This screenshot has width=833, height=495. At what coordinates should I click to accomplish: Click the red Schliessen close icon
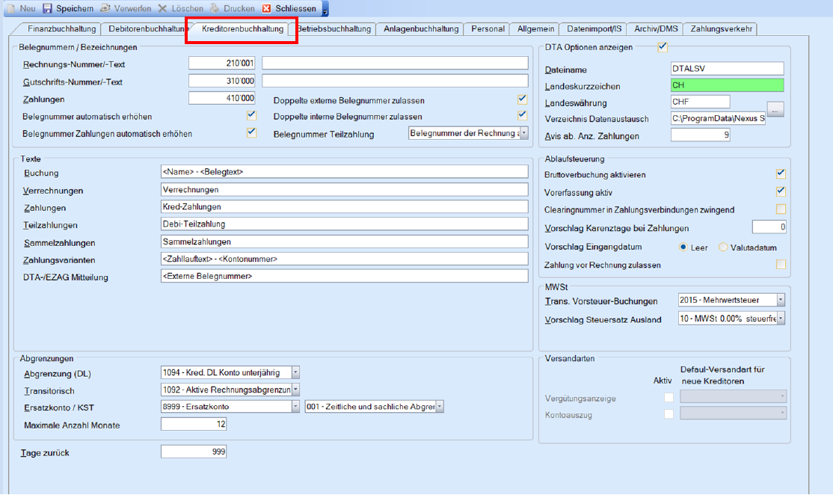click(x=267, y=8)
